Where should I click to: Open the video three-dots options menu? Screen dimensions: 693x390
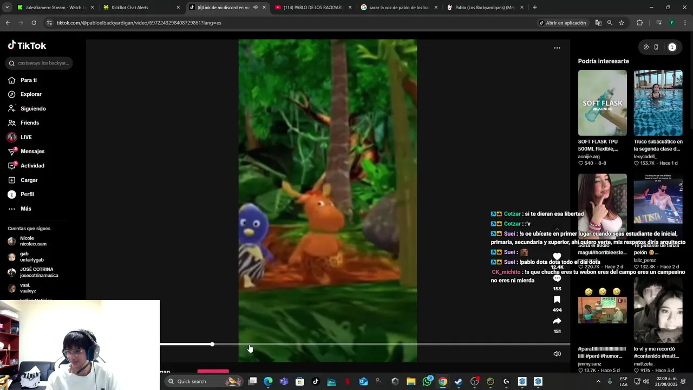pos(557,48)
